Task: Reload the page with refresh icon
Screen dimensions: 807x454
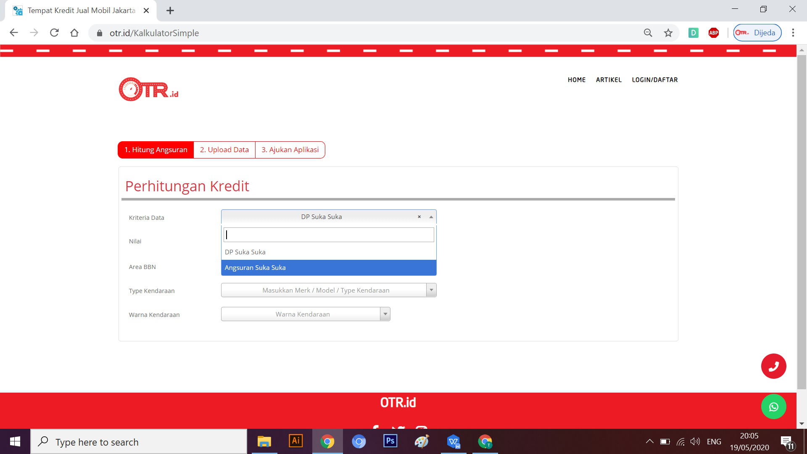Action: (54, 33)
